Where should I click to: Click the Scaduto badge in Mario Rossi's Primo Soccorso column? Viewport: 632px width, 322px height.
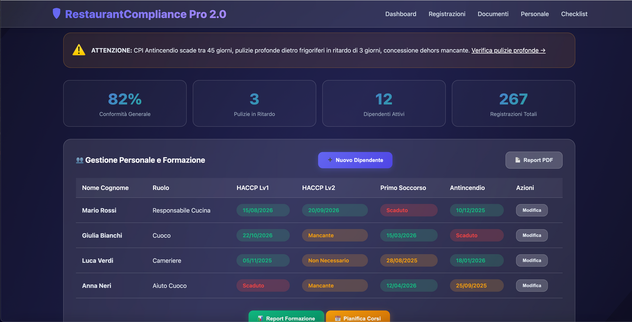point(409,210)
